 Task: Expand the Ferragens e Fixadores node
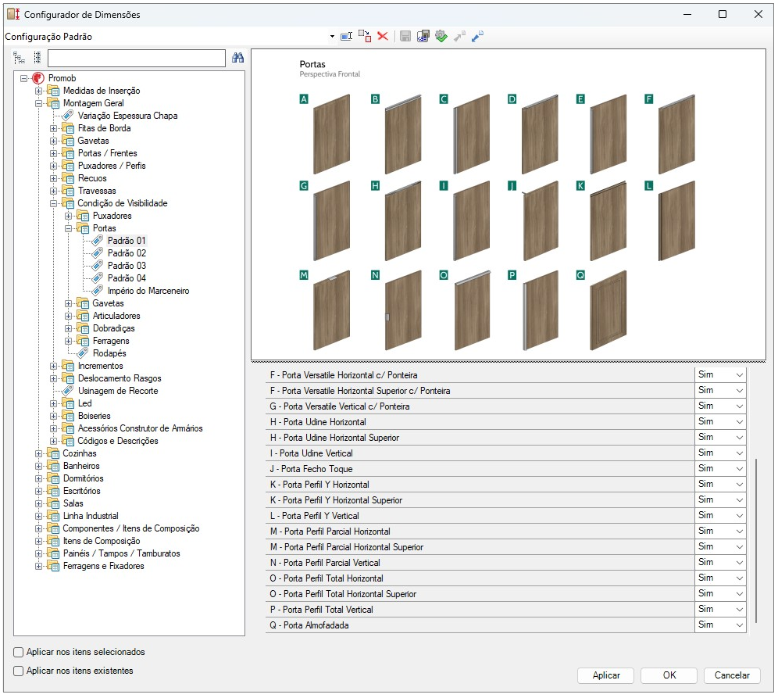(39, 566)
